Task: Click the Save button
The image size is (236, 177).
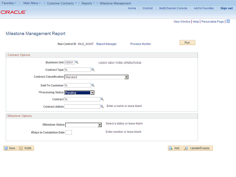Action: coord(10,148)
